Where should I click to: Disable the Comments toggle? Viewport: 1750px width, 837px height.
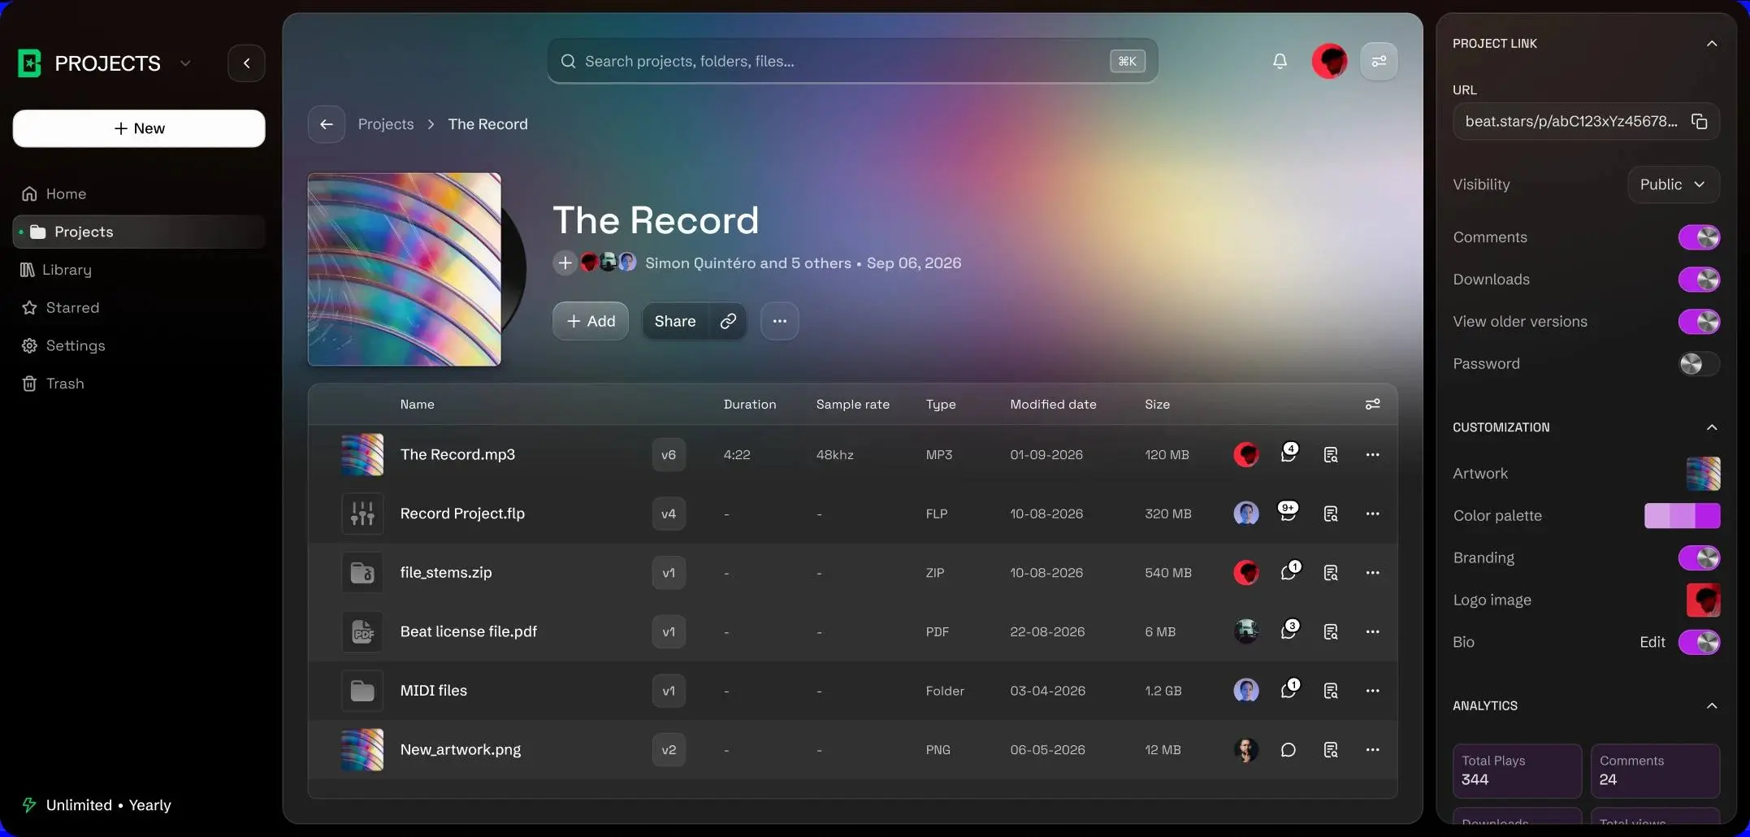pos(1699,237)
